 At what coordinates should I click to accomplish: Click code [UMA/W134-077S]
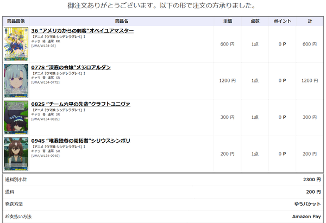[x=45, y=82]
